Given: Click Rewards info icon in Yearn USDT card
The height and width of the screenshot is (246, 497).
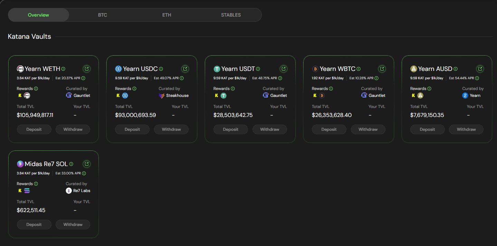Looking at the screenshot, I should tap(233, 89).
